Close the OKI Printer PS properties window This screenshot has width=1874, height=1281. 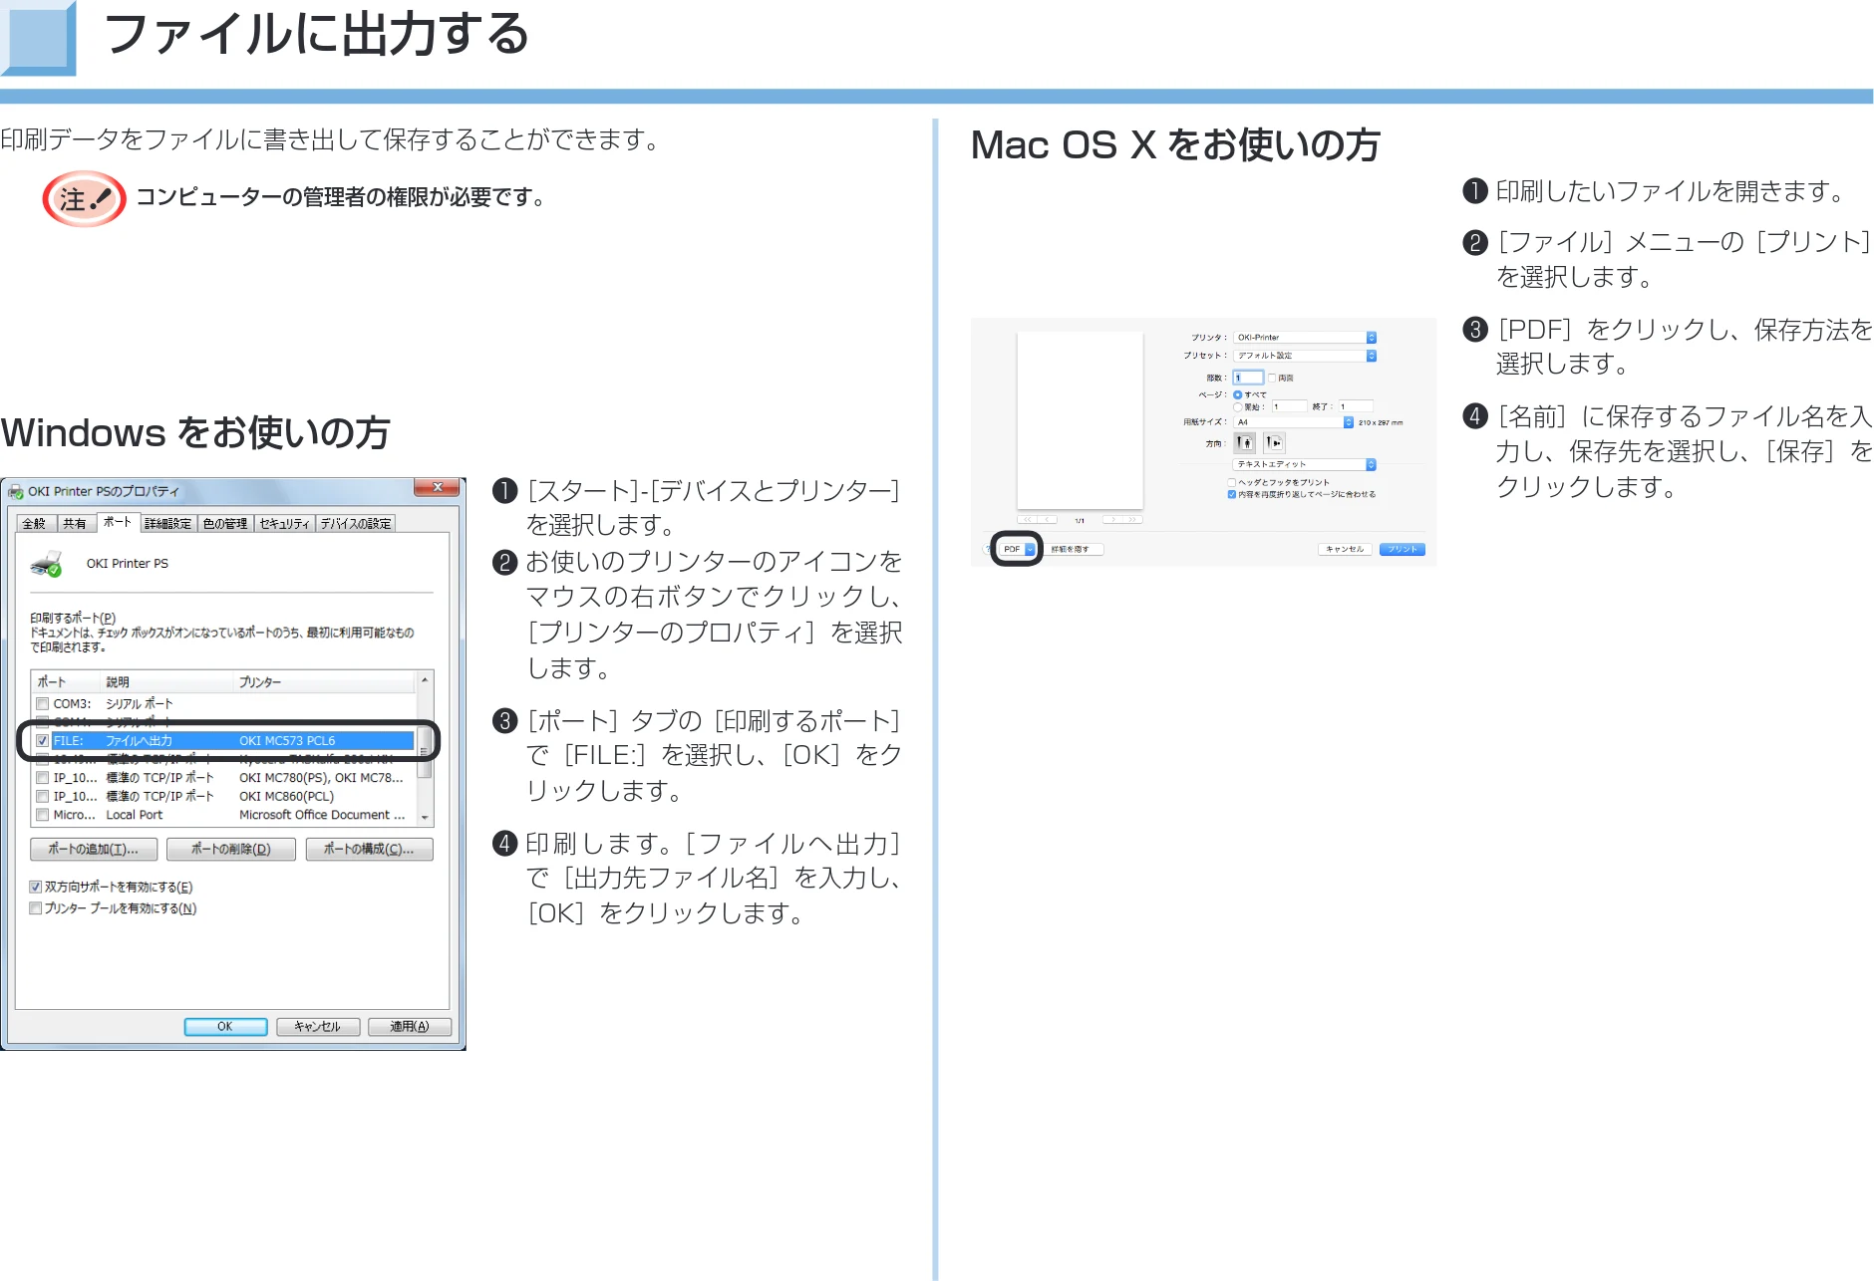437,488
